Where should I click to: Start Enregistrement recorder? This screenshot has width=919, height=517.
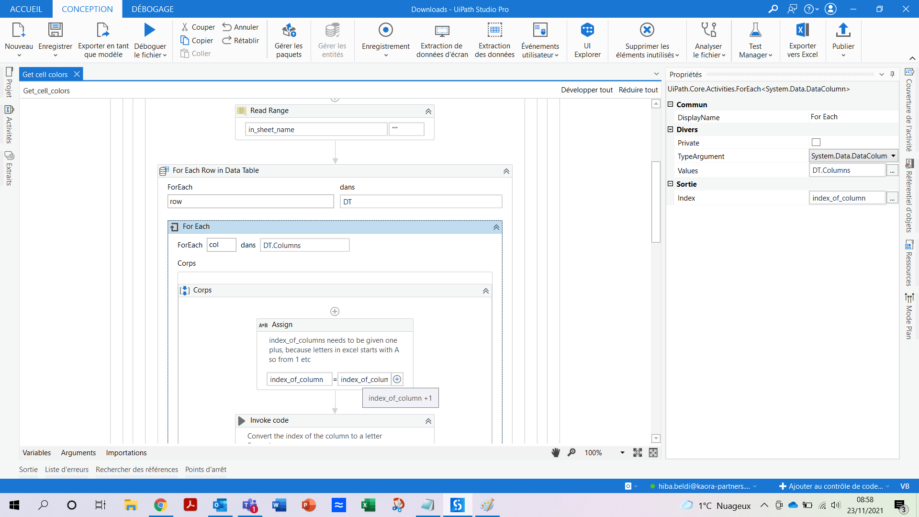click(x=386, y=40)
